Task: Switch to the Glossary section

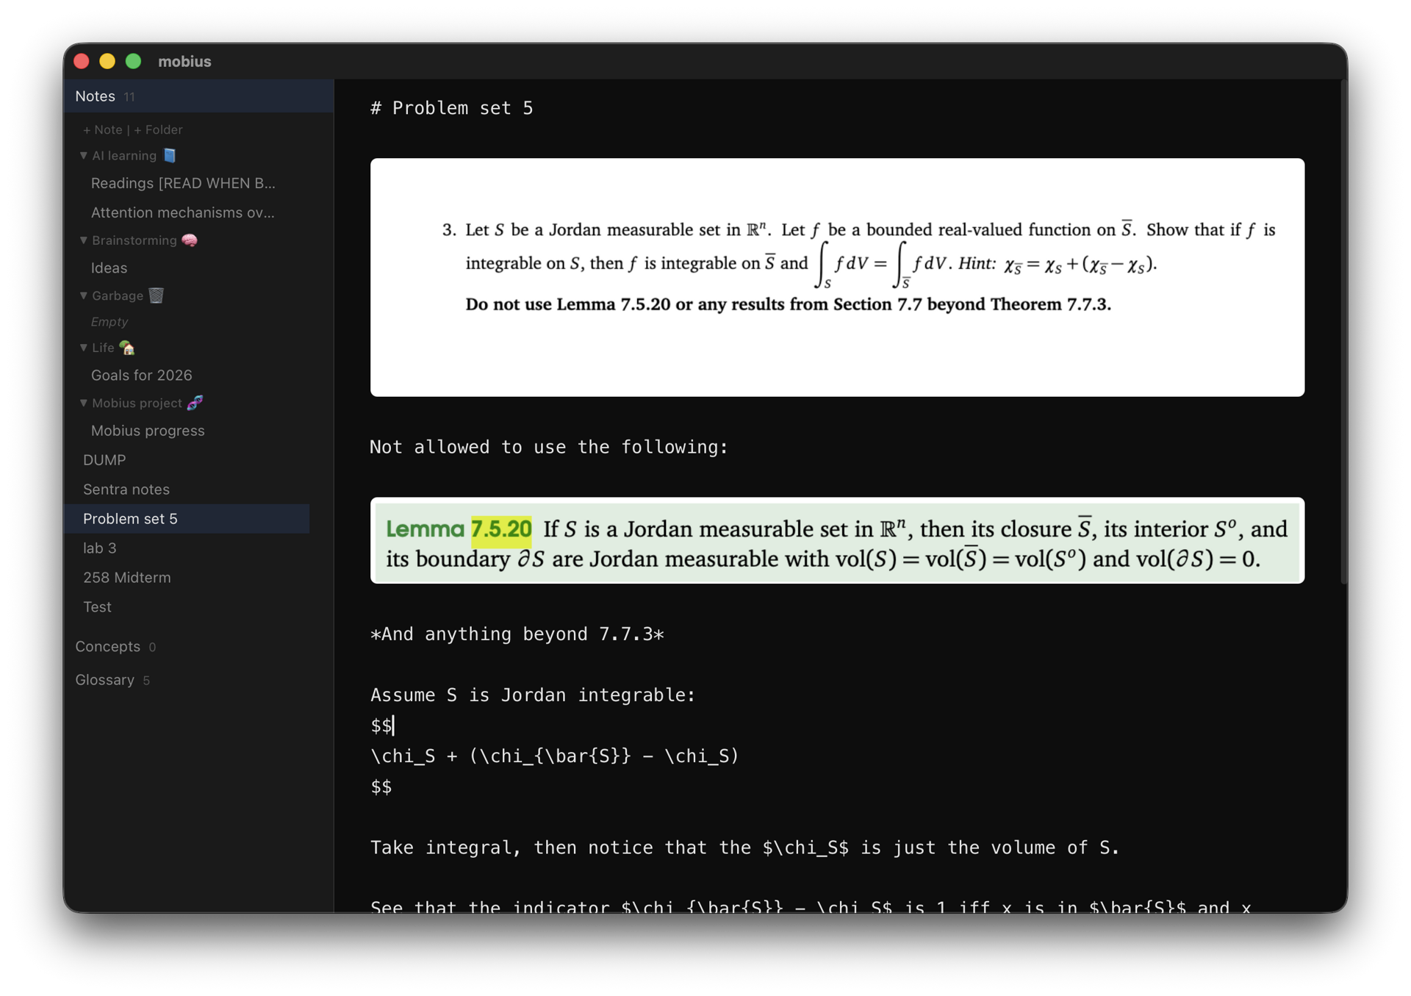Action: pos(104,679)
